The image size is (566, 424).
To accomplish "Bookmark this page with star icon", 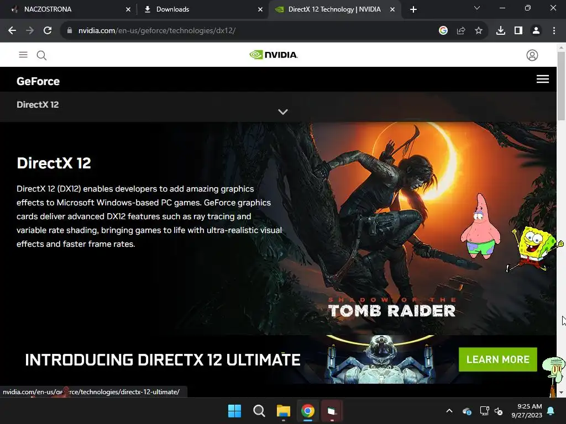I will [x=479, y=31].
